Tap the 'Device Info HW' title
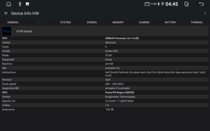This screenshot has height=131, width=210. (25, 13)
